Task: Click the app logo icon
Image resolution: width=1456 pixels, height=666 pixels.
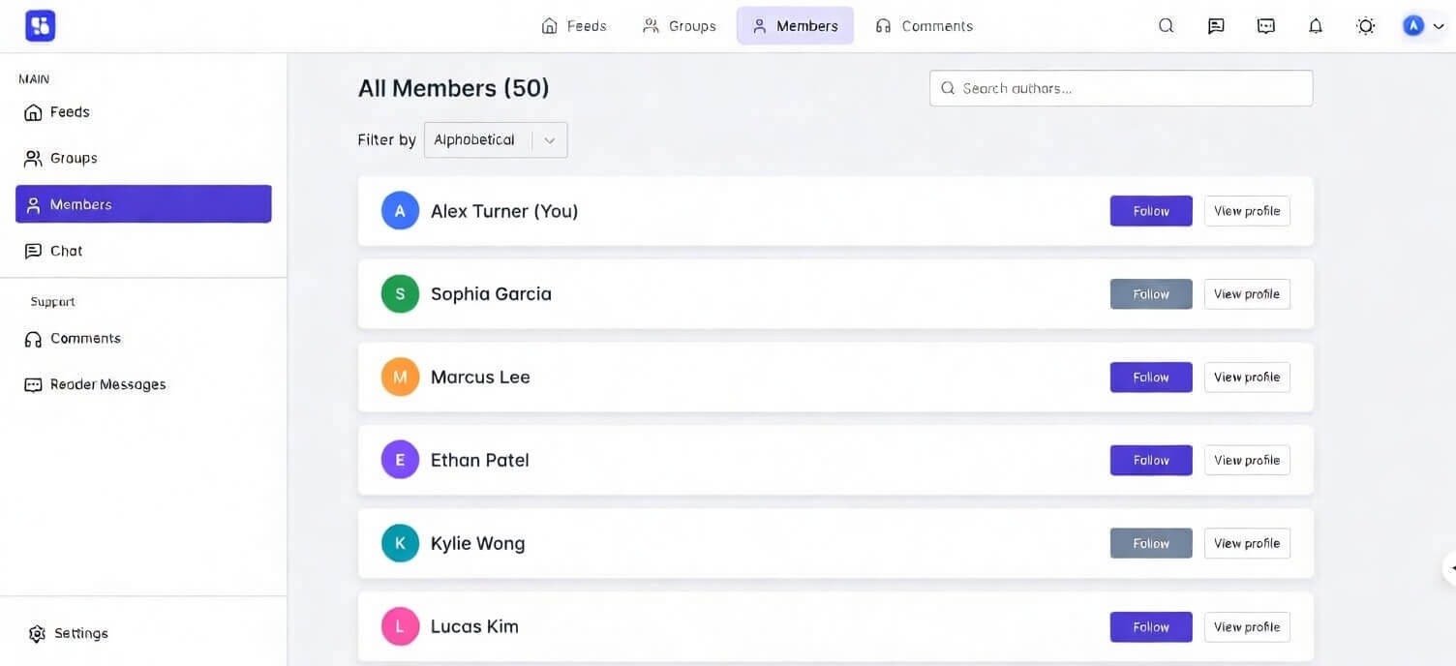Action: click(x=40, y=25)
